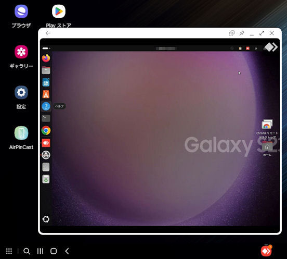Open Ubuntu Software store icon
This screenshot has height=259, width=287.
[46, 94]
